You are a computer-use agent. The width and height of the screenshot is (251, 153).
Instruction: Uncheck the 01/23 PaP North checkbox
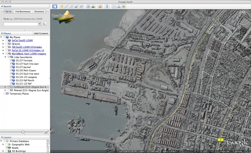(x=11, y=80)
